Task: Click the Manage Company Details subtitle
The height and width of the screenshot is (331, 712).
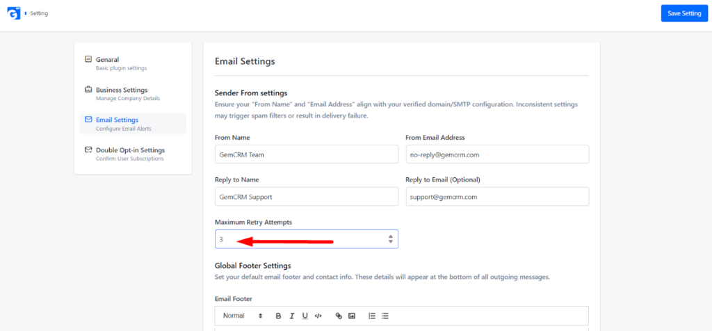Action: pos(128,99)
